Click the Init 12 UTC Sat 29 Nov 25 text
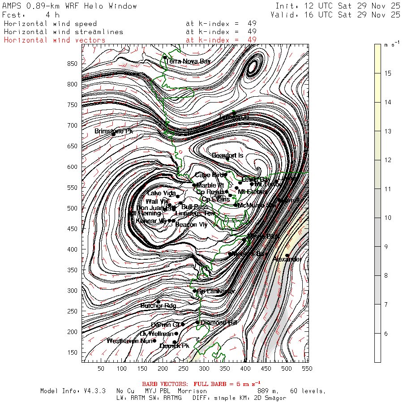Screen dimensions: 403x403 pos(338,6)
